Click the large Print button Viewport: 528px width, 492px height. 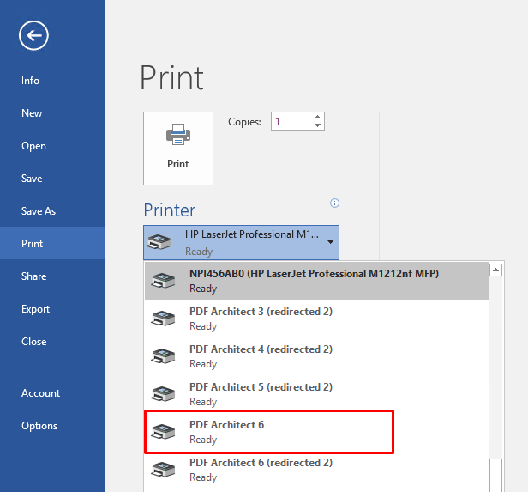tap(178, 149)
